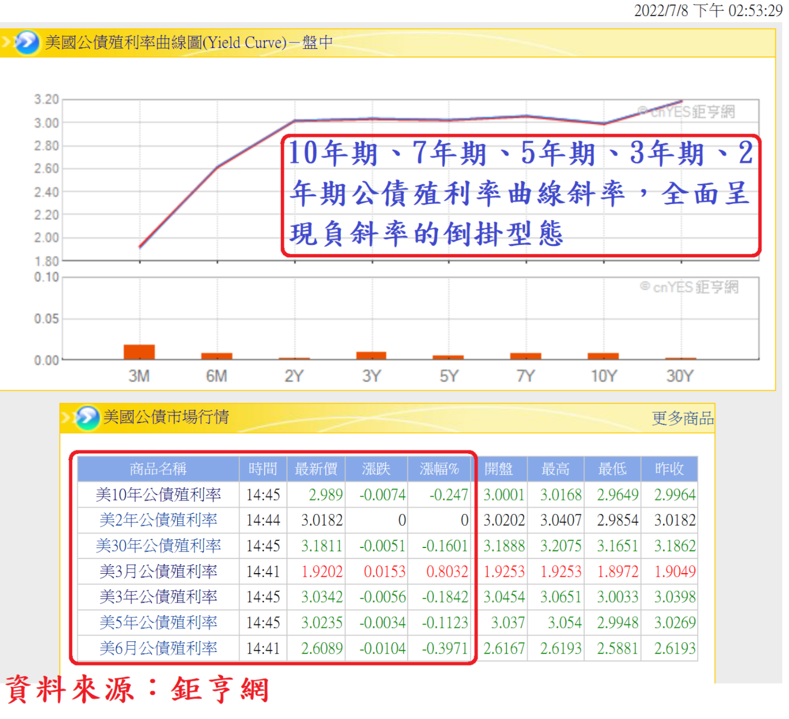
Task: Click the 商品名稱 column header
Action: point(158,469)
